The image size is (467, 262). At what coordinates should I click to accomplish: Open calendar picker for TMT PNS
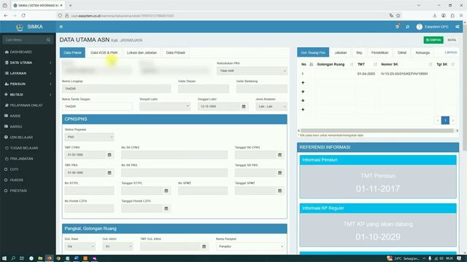click(x=109, y=172)
